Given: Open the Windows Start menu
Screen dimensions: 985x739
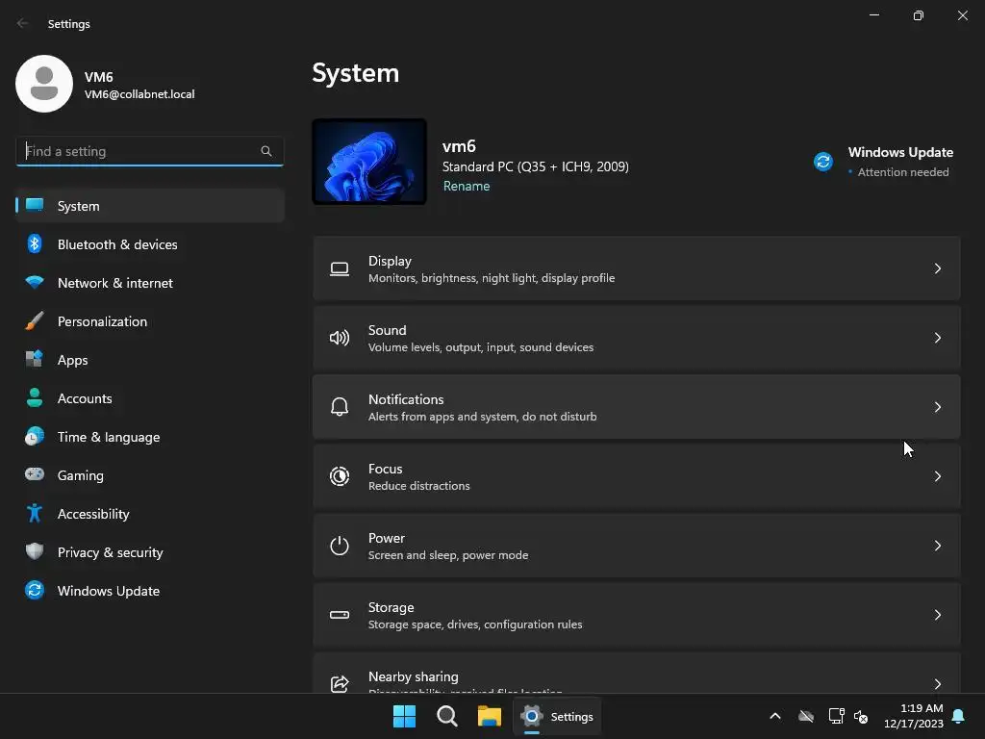Looking at the screenshot, I should click(404, 716).
